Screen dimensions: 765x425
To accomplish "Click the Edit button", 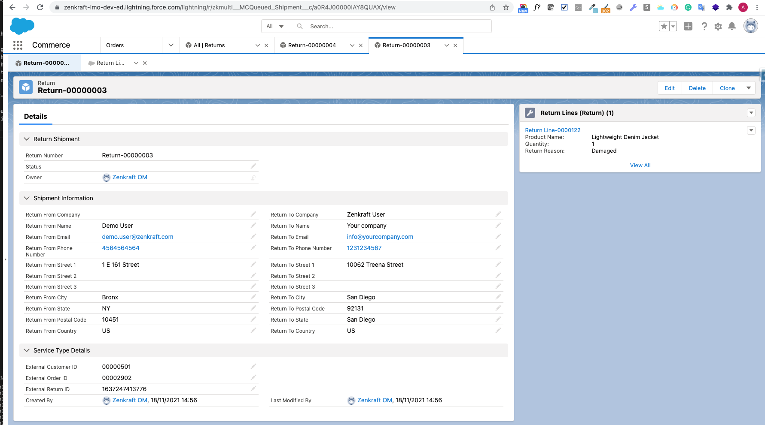I will point(670,88).
